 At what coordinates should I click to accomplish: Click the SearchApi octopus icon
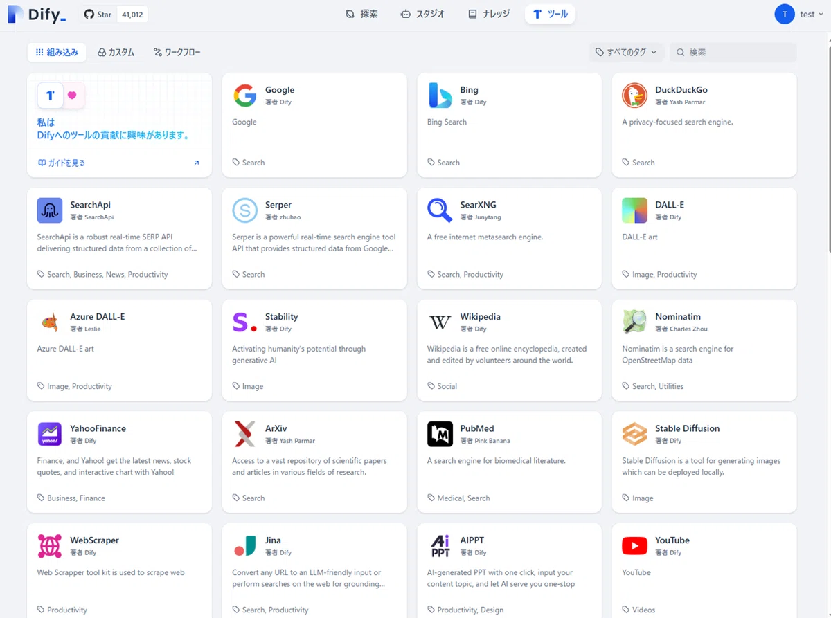[x=50, y=210]
